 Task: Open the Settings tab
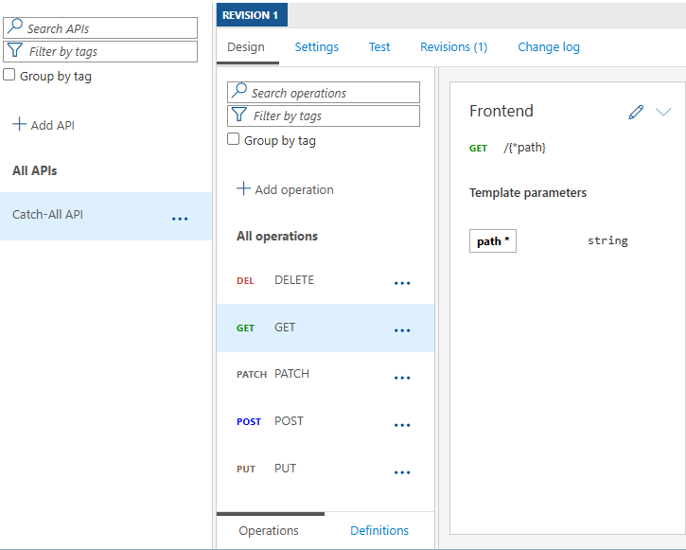pos(316,46)
